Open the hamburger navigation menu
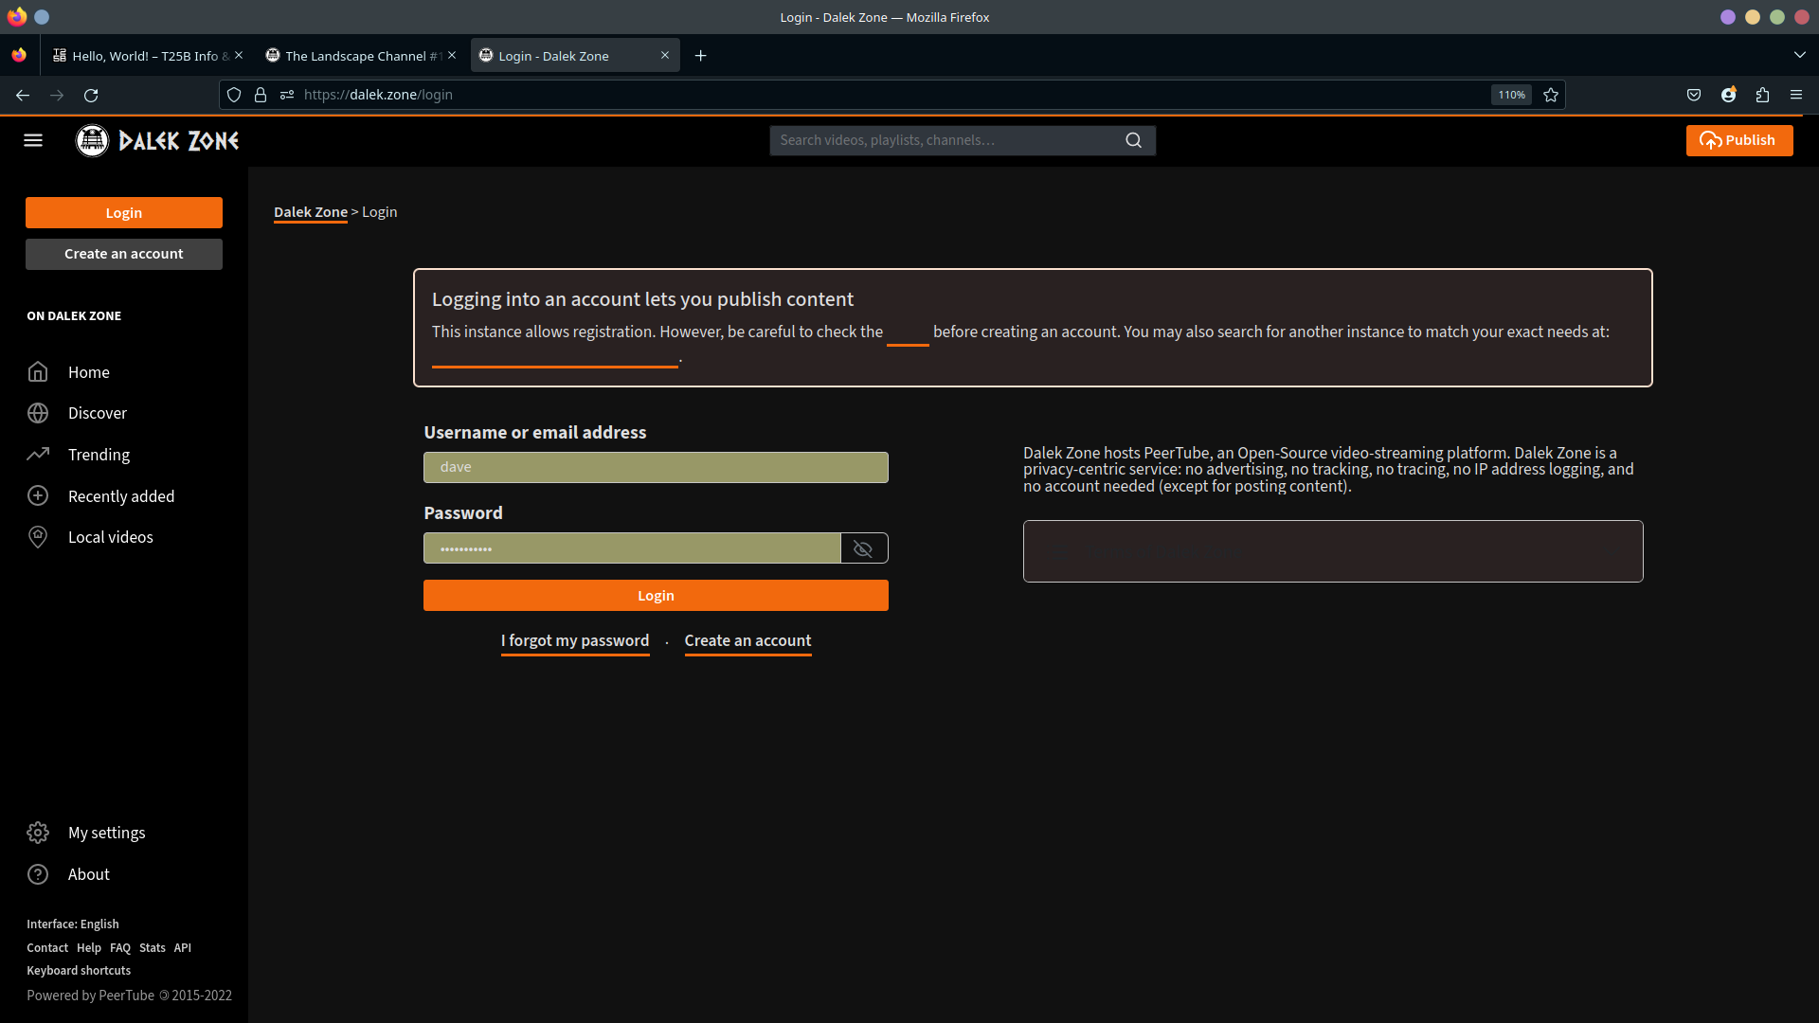 tap(33, 140)
